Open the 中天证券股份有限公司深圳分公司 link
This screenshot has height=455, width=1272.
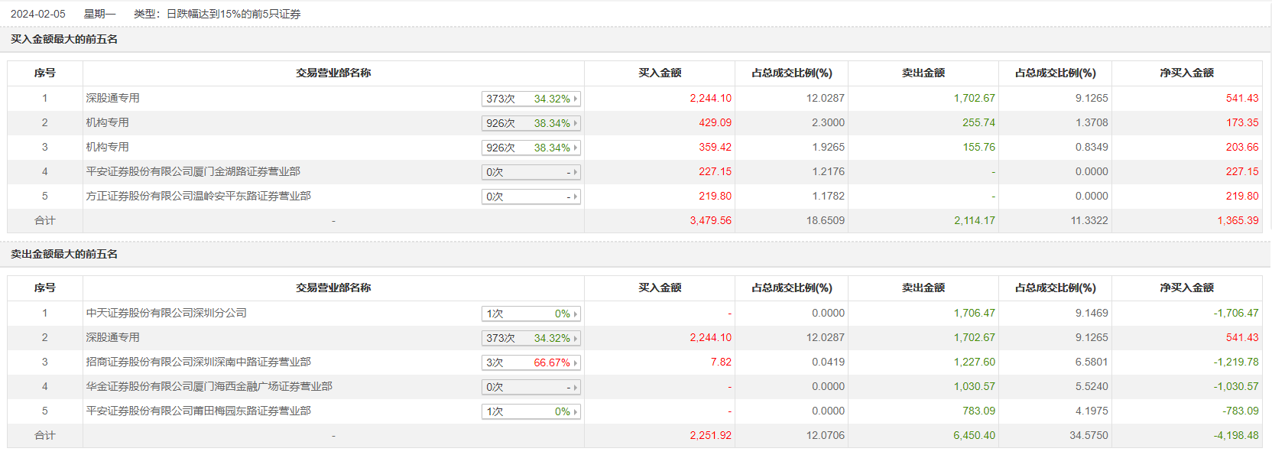[166, 313]
